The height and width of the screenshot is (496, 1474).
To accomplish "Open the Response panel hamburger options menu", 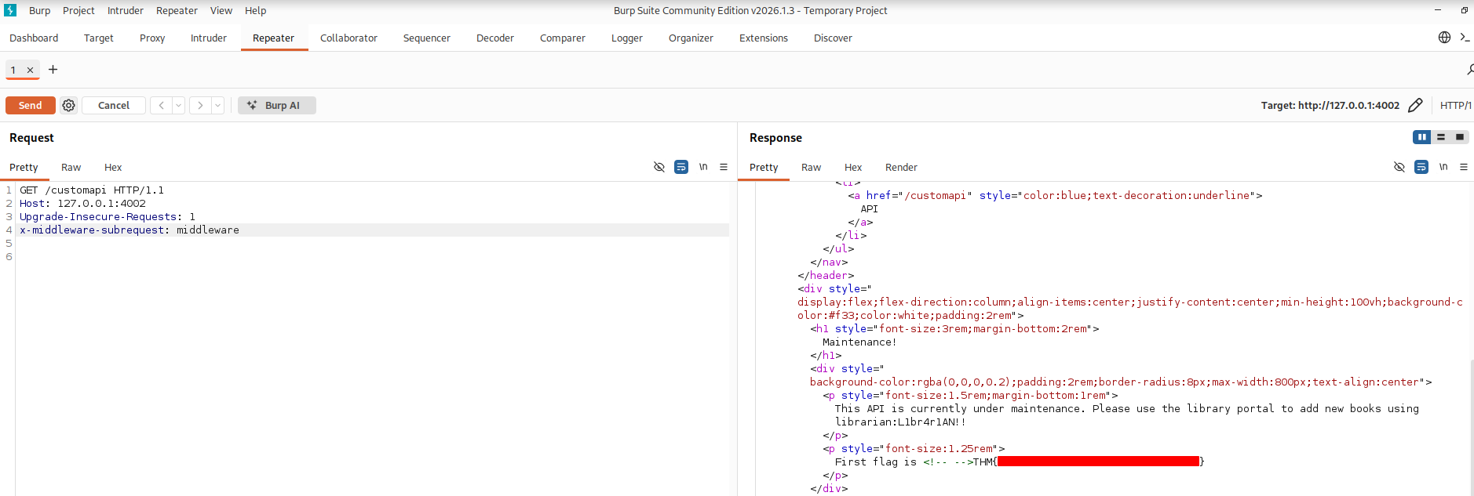I will point(1464,167).
